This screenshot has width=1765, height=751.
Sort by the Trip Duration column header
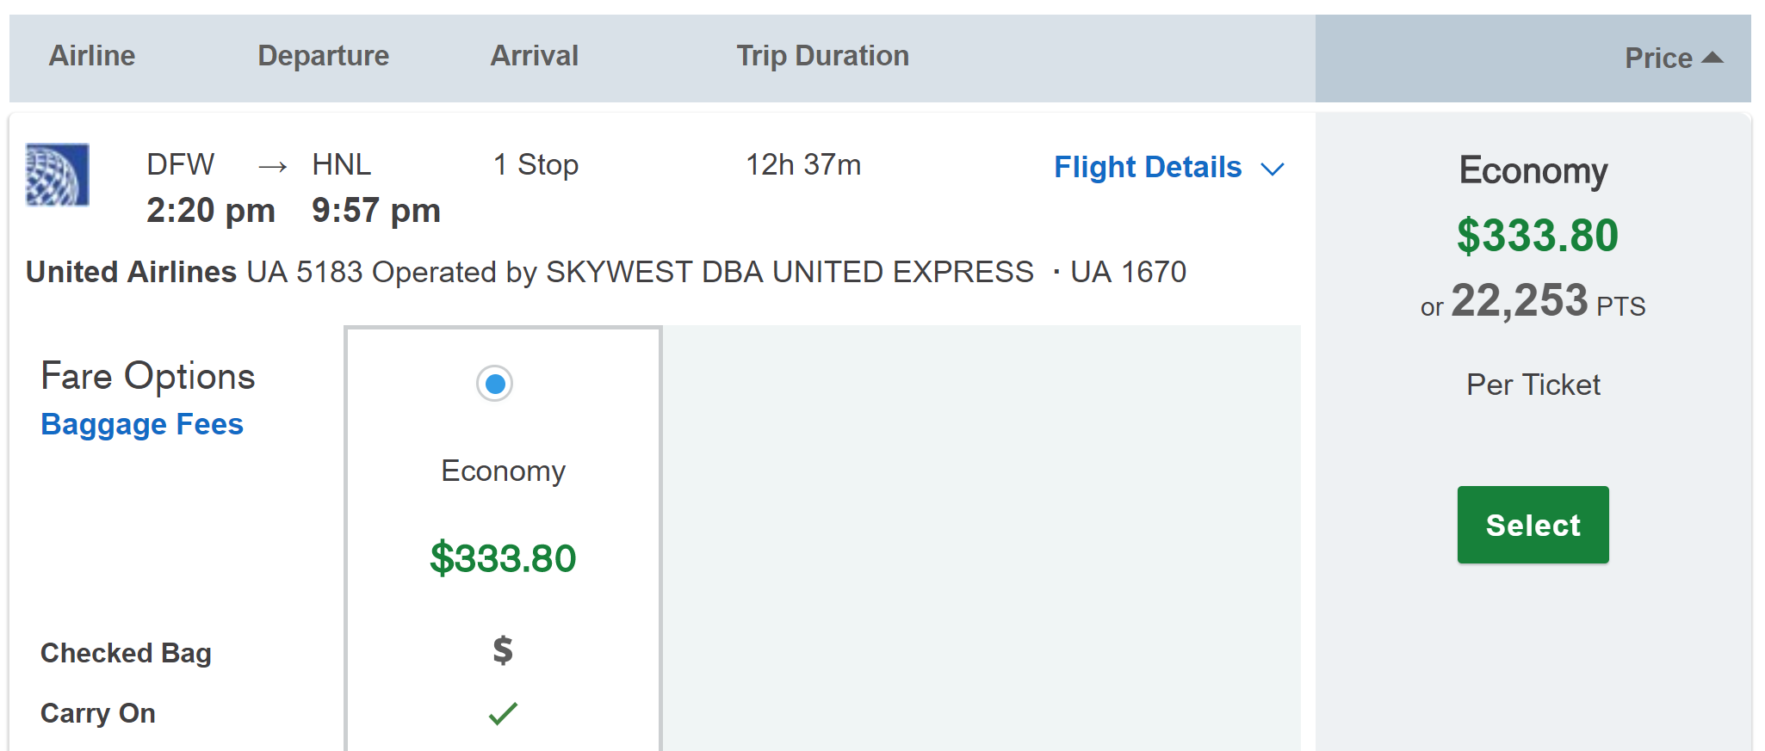tap(822, 56)
